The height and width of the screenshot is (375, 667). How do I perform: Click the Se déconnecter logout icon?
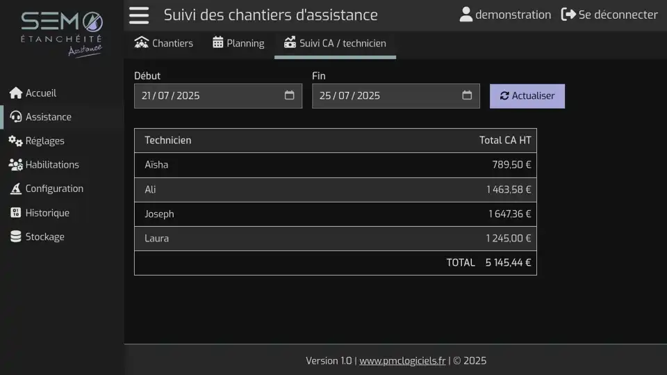click(x=568, y=15)
